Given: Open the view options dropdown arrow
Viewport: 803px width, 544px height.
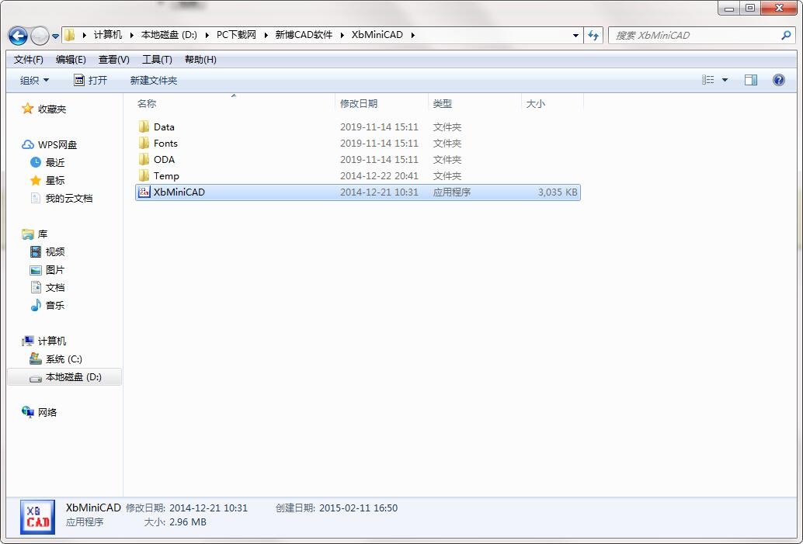Looking at the screenshot, I should coord(725,80).
